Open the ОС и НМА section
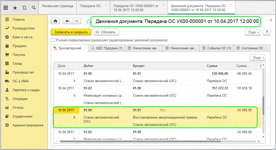The image size is (276, 150). coord(20,81)
